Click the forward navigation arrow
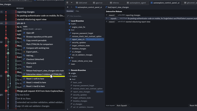 point(71,7)
